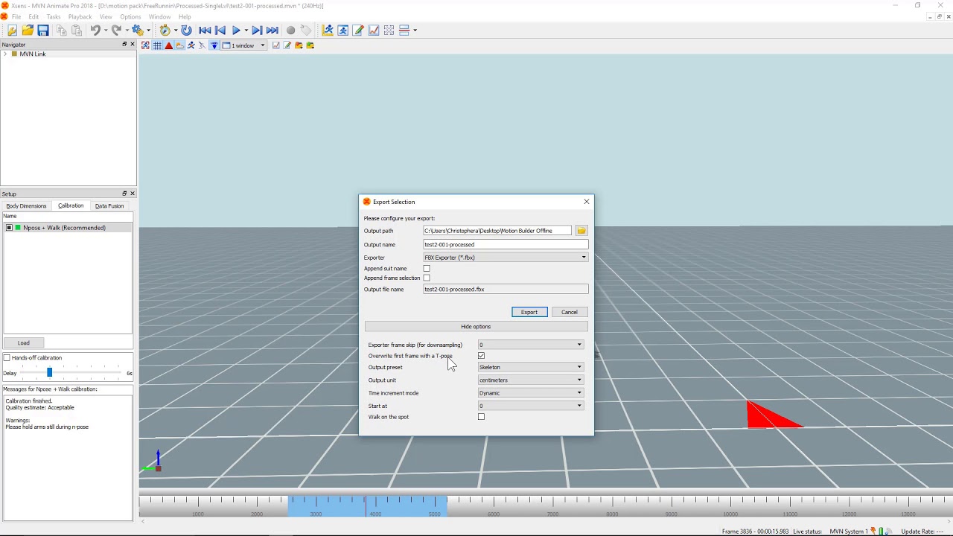Click the undo arrow icon
Viewport: 953px width, 536px height.
95,31
